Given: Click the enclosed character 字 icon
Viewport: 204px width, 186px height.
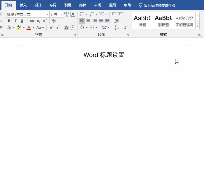Looking at the screenshot, I should click(73, 28).
